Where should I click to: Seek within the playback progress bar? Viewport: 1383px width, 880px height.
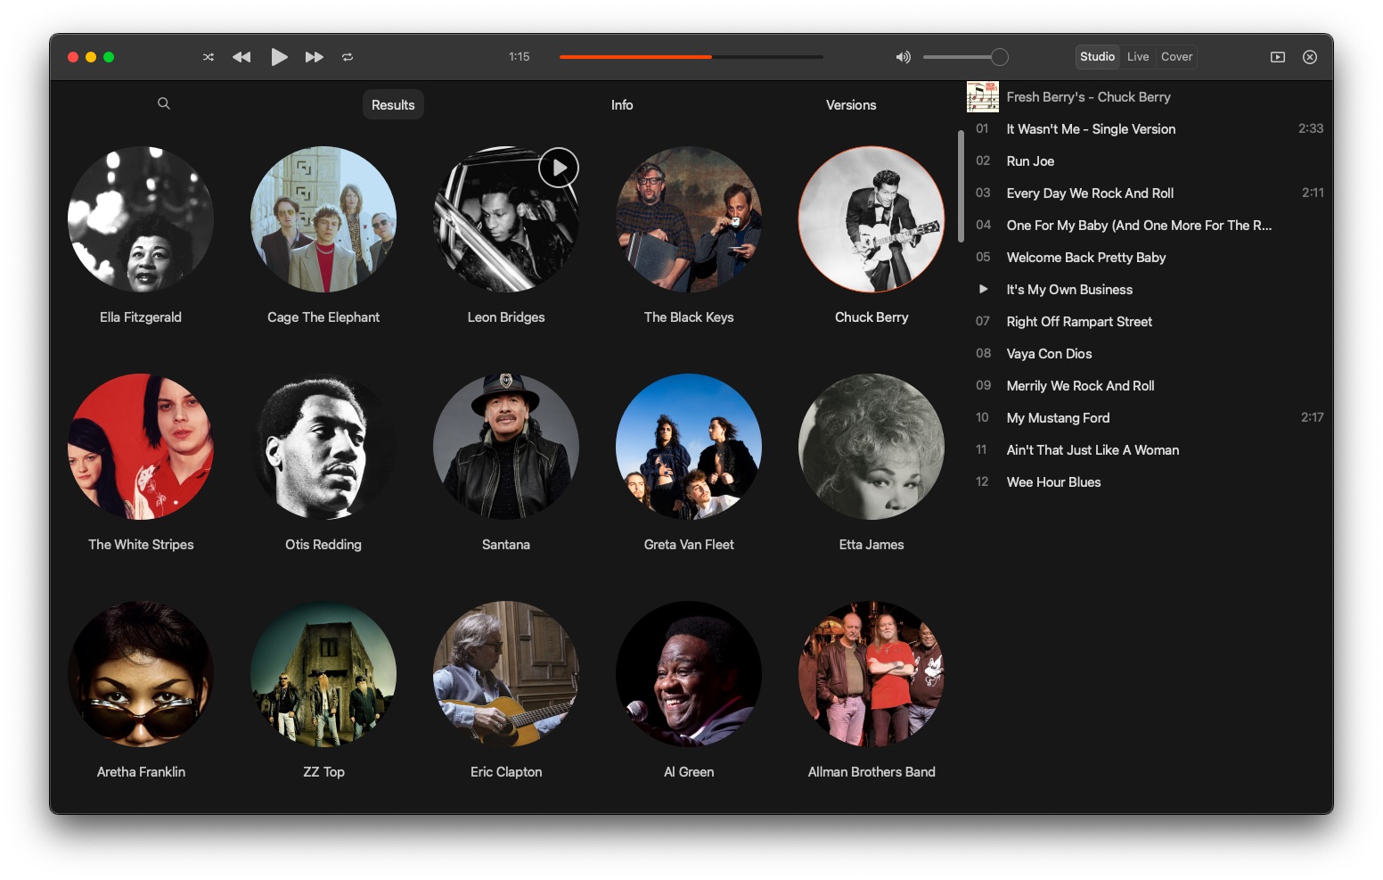(691, 57)
